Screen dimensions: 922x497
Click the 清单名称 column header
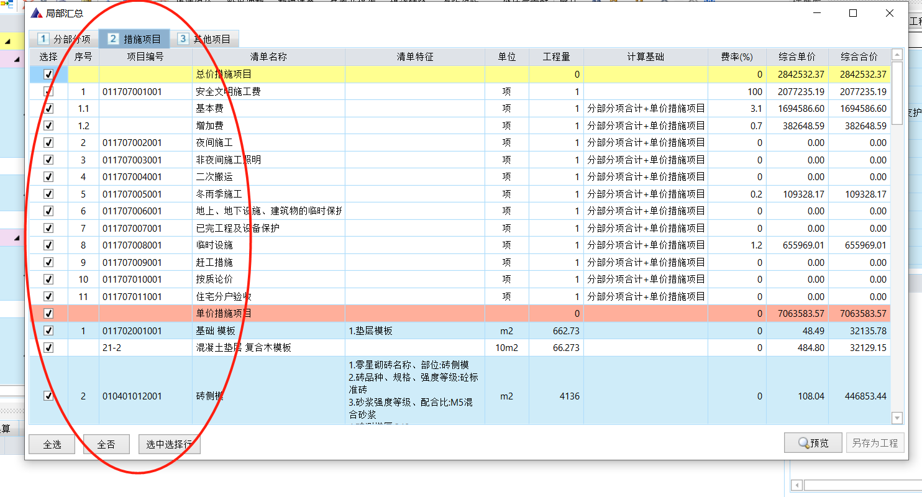coord(268,57)
